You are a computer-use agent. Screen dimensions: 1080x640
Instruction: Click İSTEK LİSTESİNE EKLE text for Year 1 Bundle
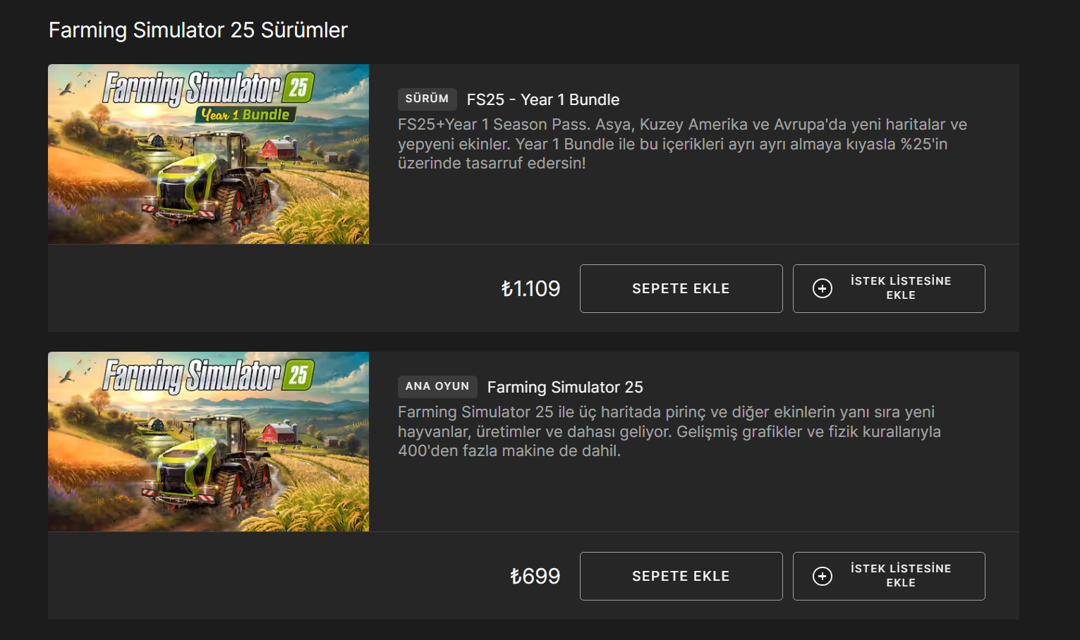click(901, 288)
